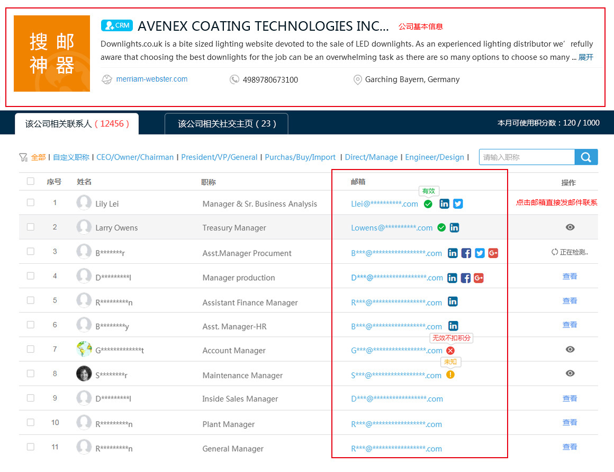Click the Twitter icon in Lily Lei's row

pyautogui.click(x=458, y=204)
